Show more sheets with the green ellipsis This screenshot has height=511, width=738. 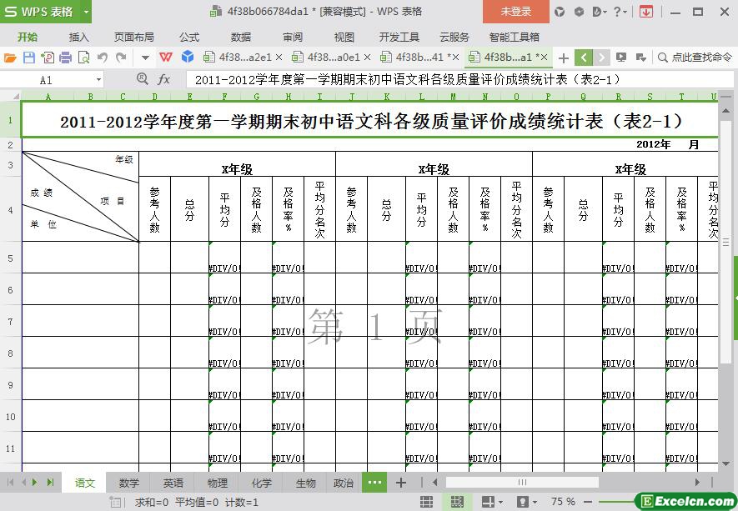pos(374,483)
